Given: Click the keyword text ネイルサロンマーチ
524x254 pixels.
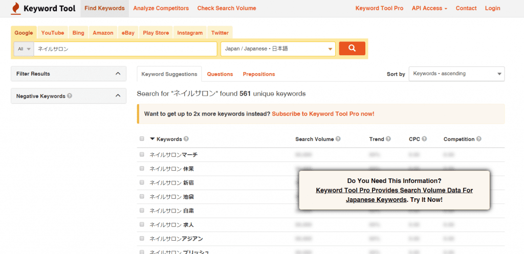Looking at the screenshot, I should (173, 154).
